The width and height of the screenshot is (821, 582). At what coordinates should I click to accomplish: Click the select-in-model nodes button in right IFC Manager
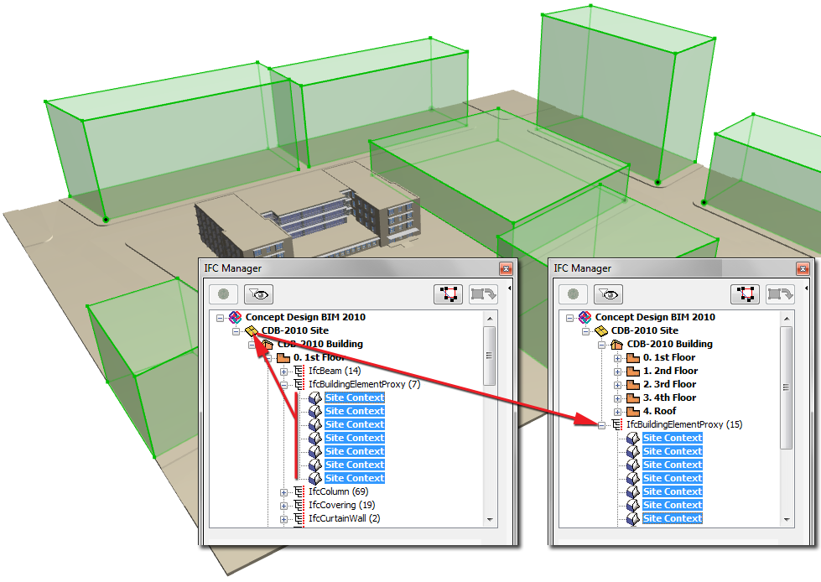tap(745, 294)
